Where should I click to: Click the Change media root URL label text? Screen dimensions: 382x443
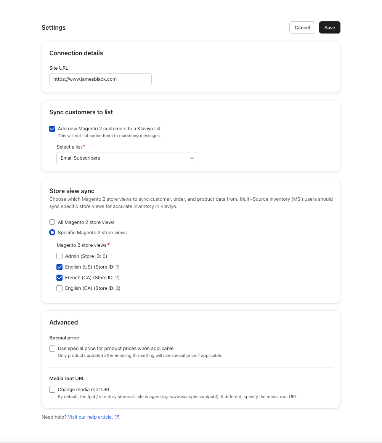click(x=84, y=390)
